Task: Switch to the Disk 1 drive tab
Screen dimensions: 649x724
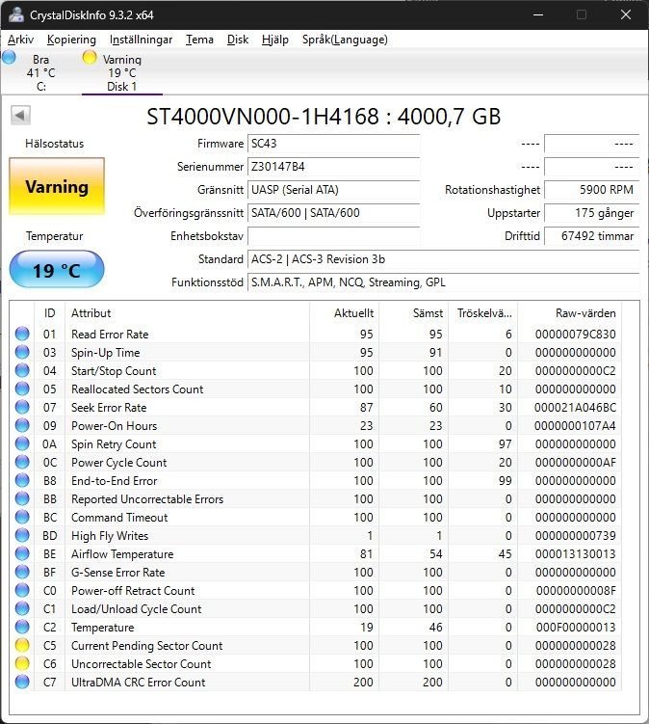Action: click(x=121, y=73)
